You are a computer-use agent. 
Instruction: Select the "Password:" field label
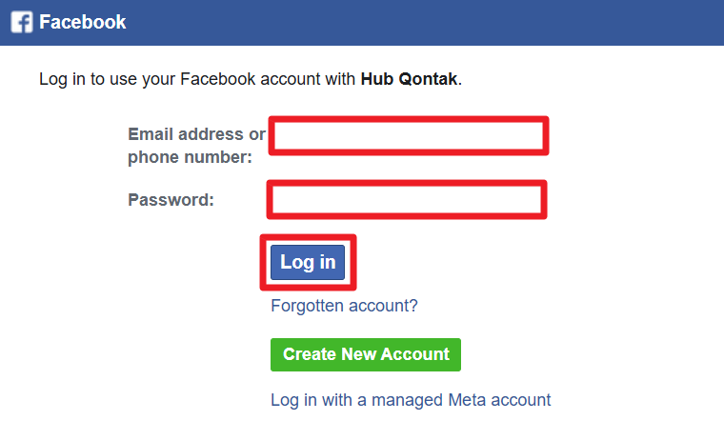point(171,200)
